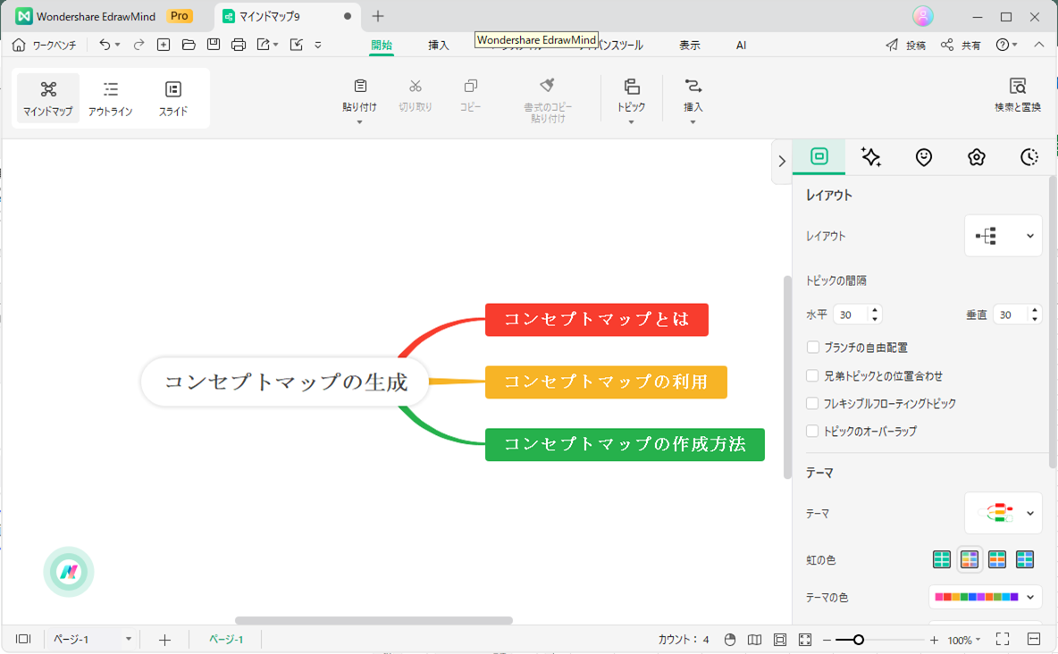
Task: Open the AI sparkle panel tab
Action: [871, 157]
